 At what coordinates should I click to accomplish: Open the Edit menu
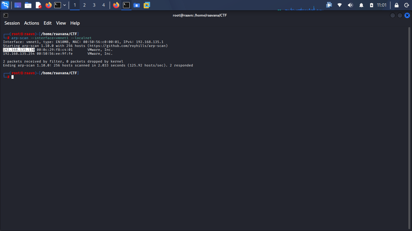pyautogui.click(x=48, y=23)
